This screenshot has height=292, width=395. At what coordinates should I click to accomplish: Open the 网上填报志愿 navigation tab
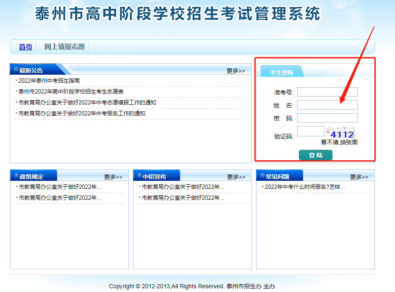click(x=64, y=47)
